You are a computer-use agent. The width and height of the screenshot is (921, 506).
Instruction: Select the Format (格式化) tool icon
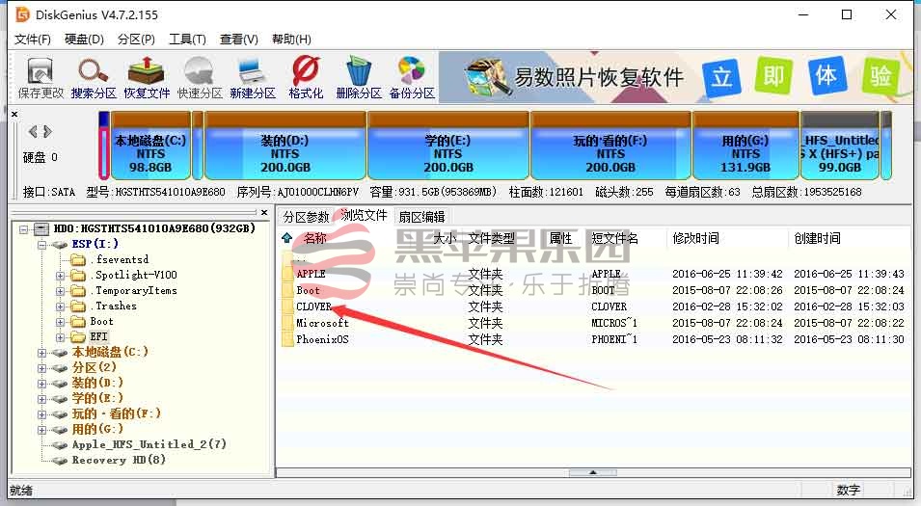306,78
